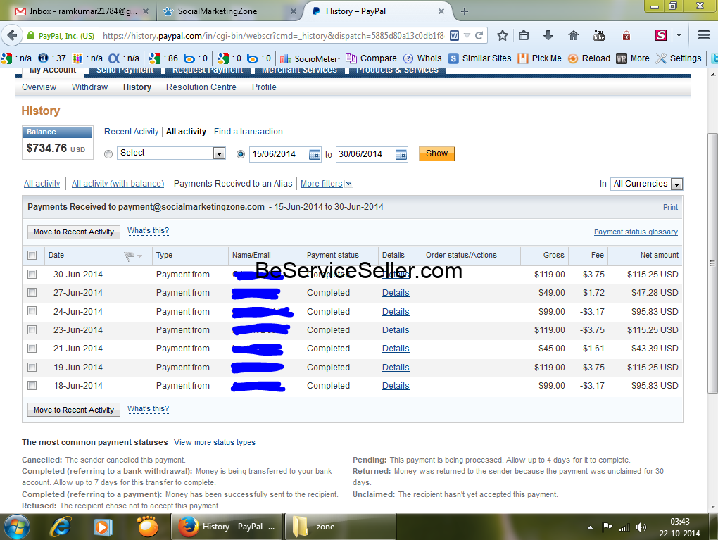Click the Reload toolbar extension button
This screenshot has height=540, width=718.
[x=589, y=58]
